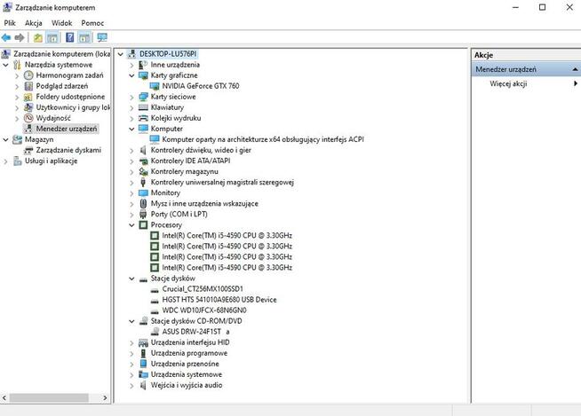Click left pane horizontal scrollbar right arrow
581x416 pixels.
click(105, 398)
